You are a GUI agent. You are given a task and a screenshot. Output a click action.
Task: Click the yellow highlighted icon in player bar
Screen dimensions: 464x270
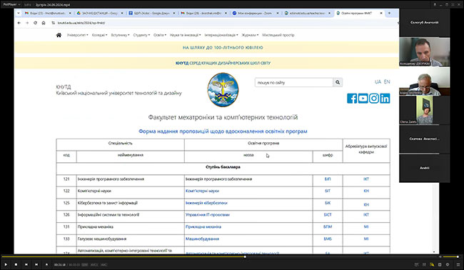(432, 264)
